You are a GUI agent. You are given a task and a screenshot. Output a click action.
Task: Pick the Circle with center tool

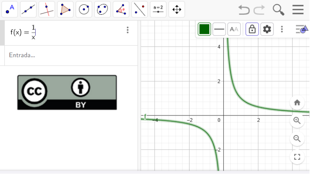pos(84,9)
